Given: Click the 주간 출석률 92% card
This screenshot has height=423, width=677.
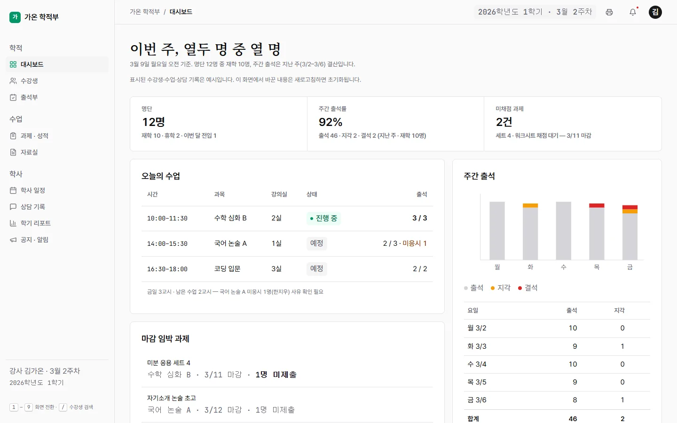Looking at the screenshot, I should 395,124.
